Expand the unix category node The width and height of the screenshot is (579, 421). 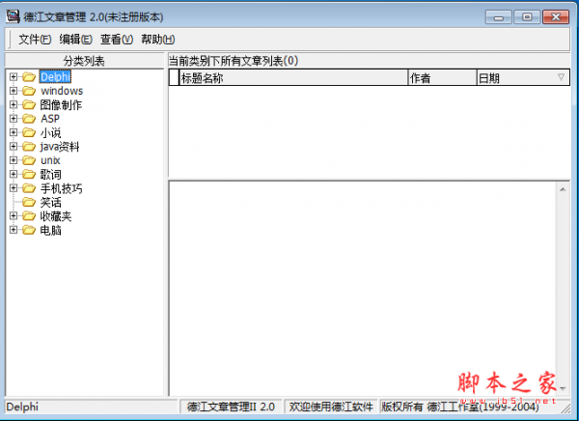pos(14,160)
